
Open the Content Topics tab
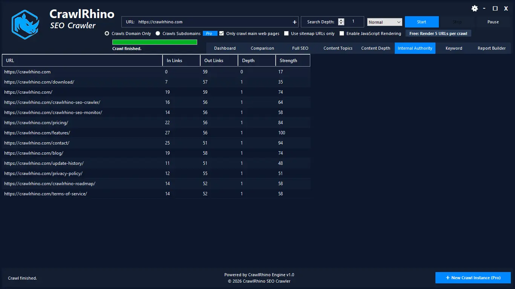pyautogui.click(x=338, y=48)
